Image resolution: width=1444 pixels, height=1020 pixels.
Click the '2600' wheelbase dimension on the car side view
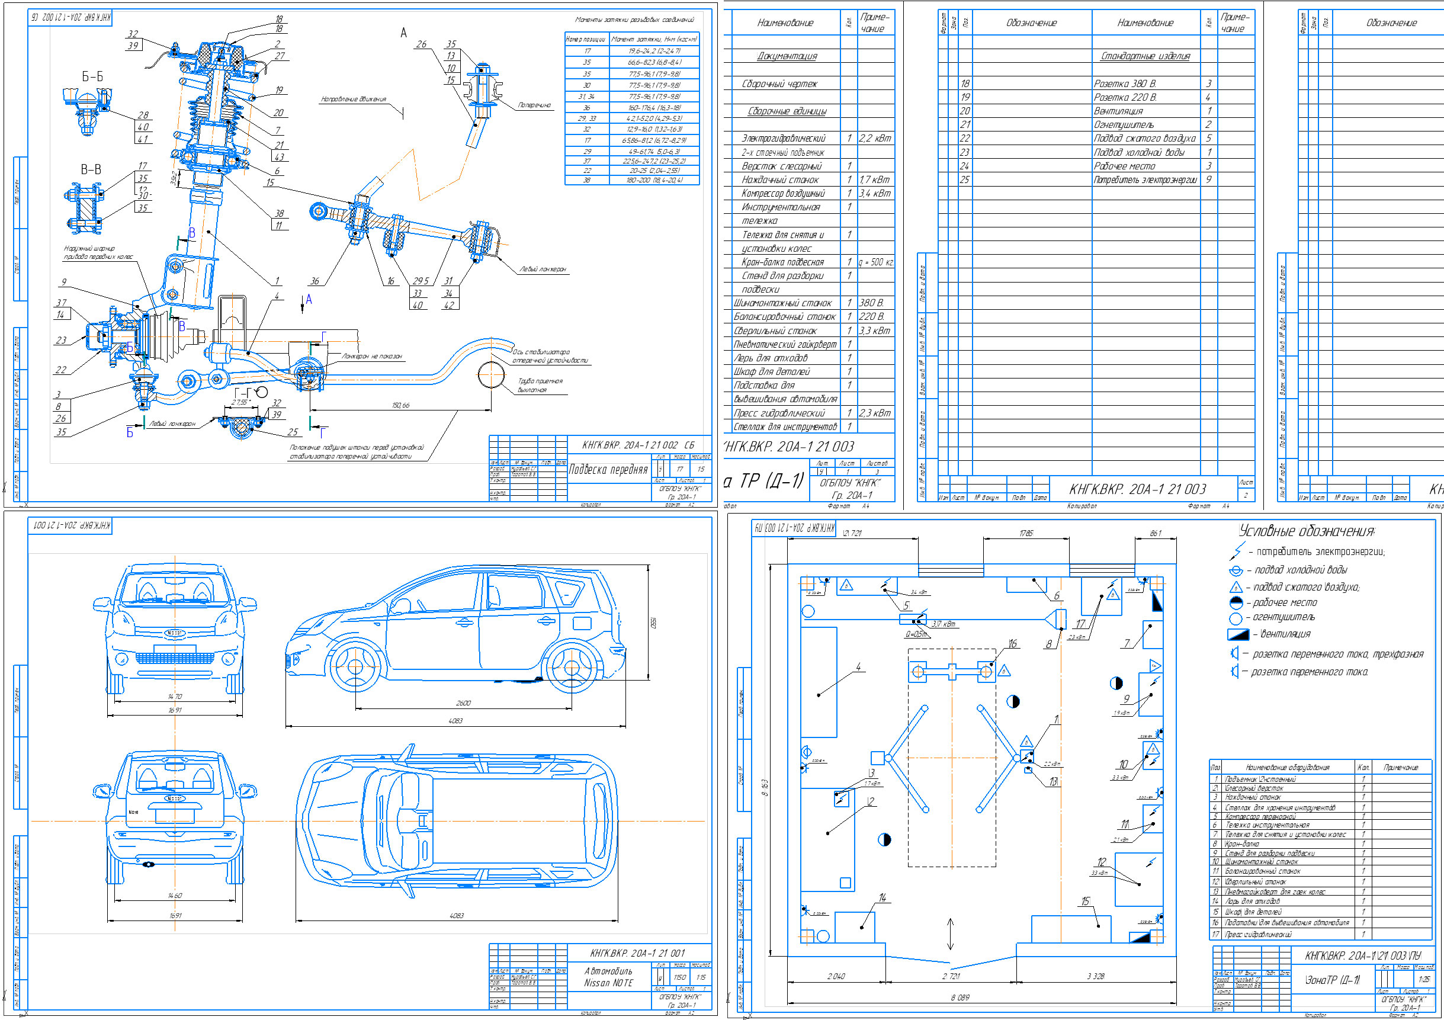click(463, 703)
